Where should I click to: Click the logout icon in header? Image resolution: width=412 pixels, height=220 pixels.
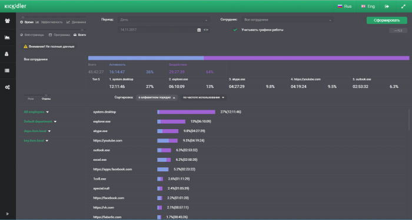[387, 6]
